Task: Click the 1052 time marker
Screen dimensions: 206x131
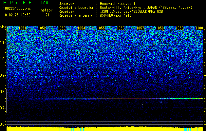Action: point(42,28)
